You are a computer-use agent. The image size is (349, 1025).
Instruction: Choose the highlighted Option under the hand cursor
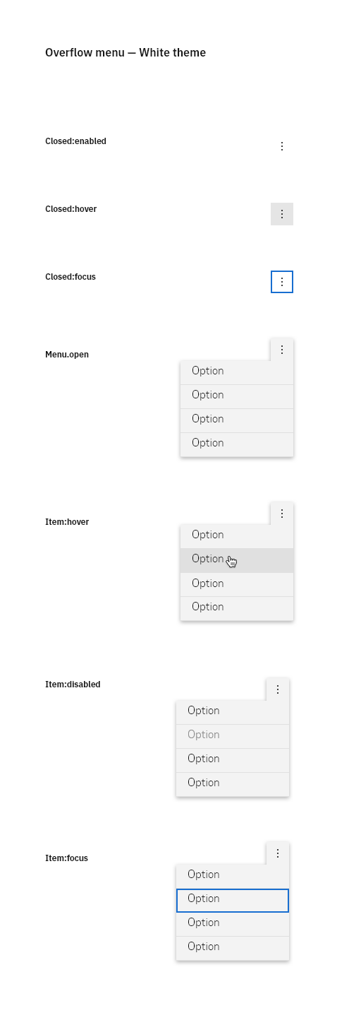pos(237,560)
